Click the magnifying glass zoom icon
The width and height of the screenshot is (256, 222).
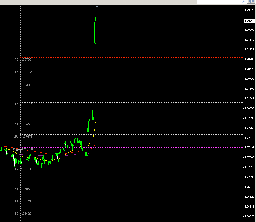244,1
